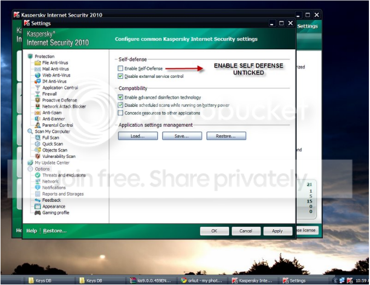Click the Full Scan icon

pos(38,138)
